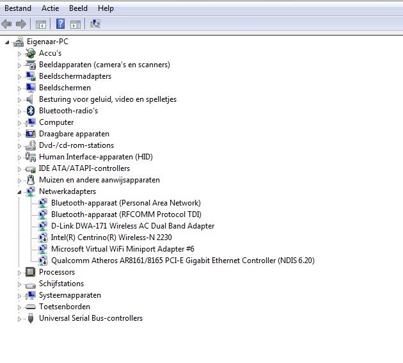The image size is (403, 363).
Task: Open the blue Help question mark icon
Action: click(x=60, y=24)
